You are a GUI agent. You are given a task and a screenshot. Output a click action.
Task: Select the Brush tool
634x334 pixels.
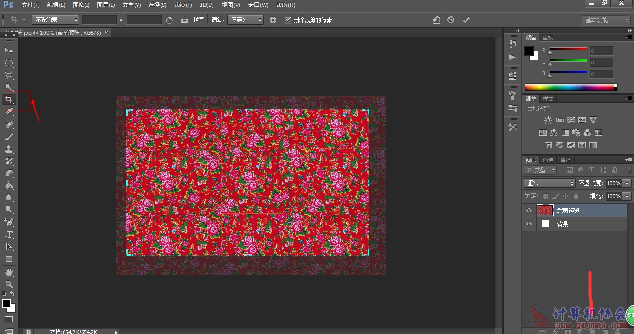9,137
